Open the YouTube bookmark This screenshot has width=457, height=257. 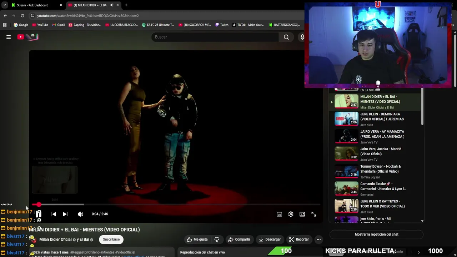[40, 25]
